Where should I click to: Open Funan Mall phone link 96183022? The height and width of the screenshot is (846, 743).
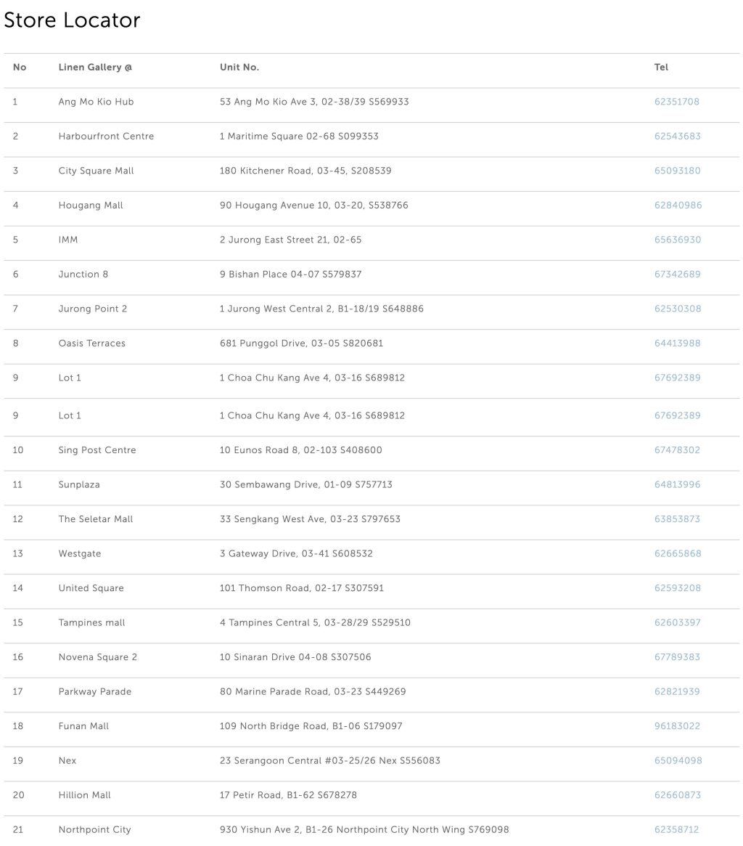tap(677, 726)
